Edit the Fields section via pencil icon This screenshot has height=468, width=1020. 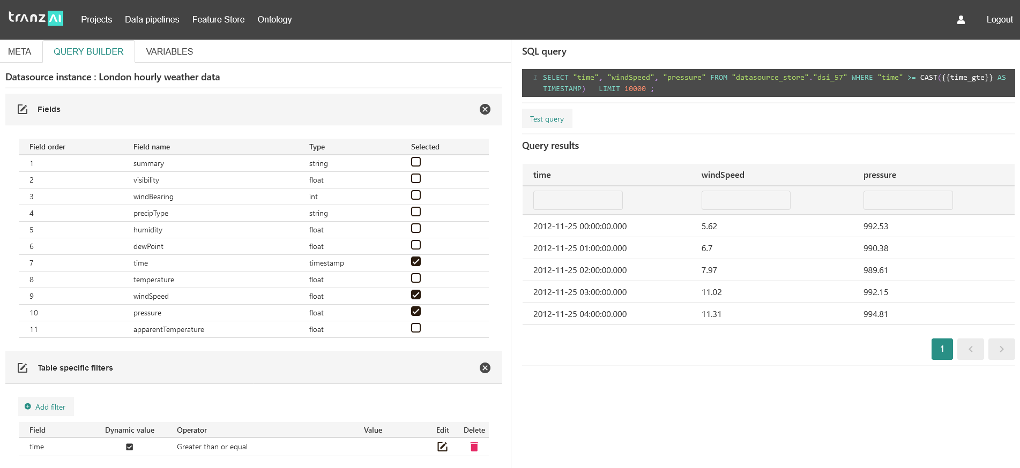tap(23, 109)
